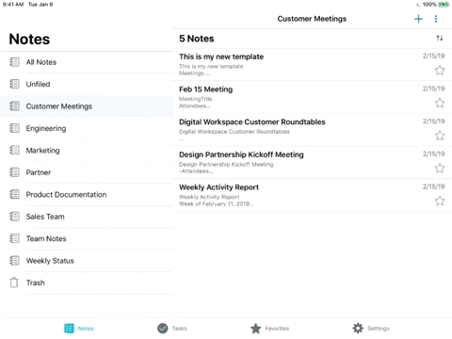Open the Weekly Status folder label

(x=50, y=261)
